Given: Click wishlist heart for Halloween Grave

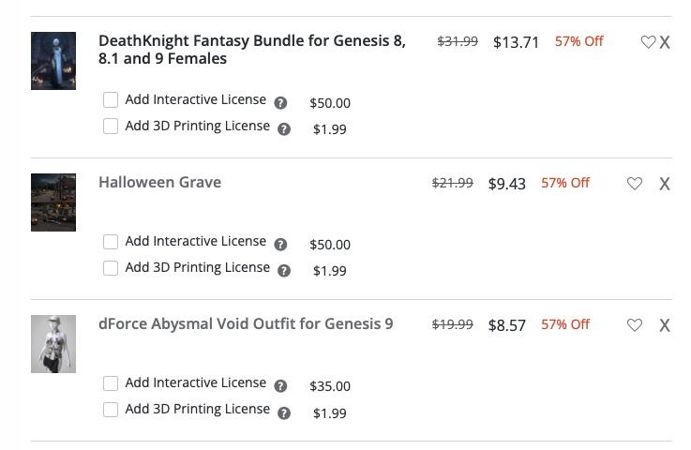Looking at the screenshot, I should (x=635, y=184).
